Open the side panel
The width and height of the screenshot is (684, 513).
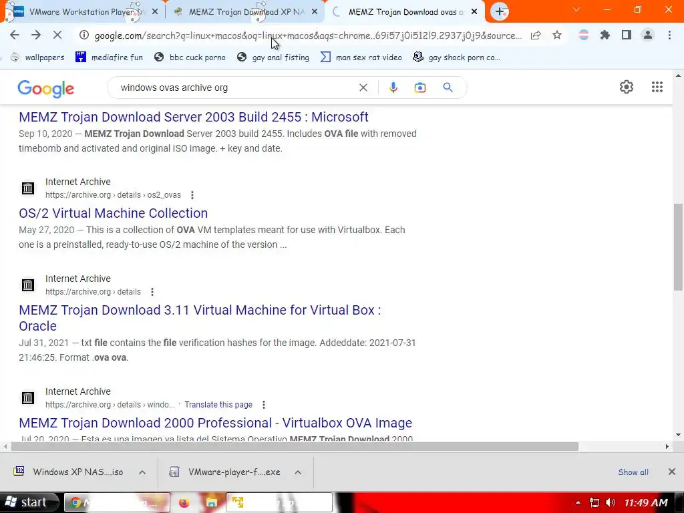[x=627, y=35]
